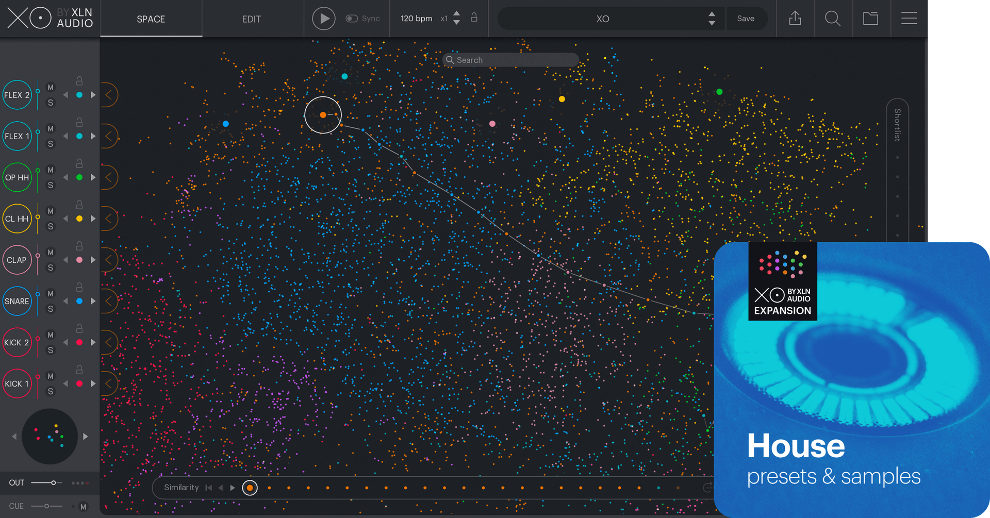This screenshot has width=990, height=518.
Task: Load next sample for CL HH
Action: 93,219
